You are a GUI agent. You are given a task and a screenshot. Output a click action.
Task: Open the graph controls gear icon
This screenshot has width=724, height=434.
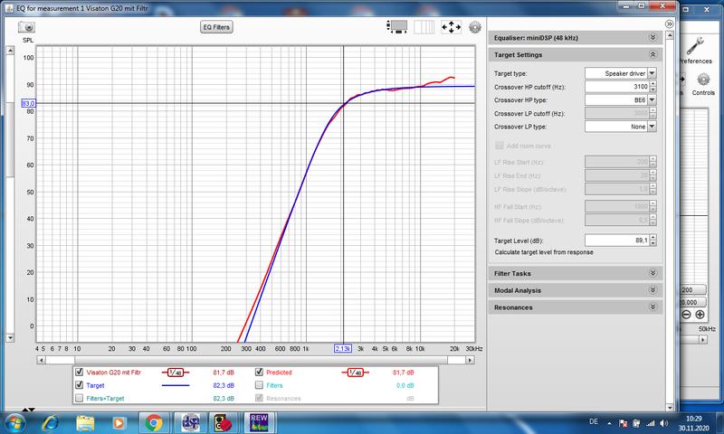pos(475,27)
